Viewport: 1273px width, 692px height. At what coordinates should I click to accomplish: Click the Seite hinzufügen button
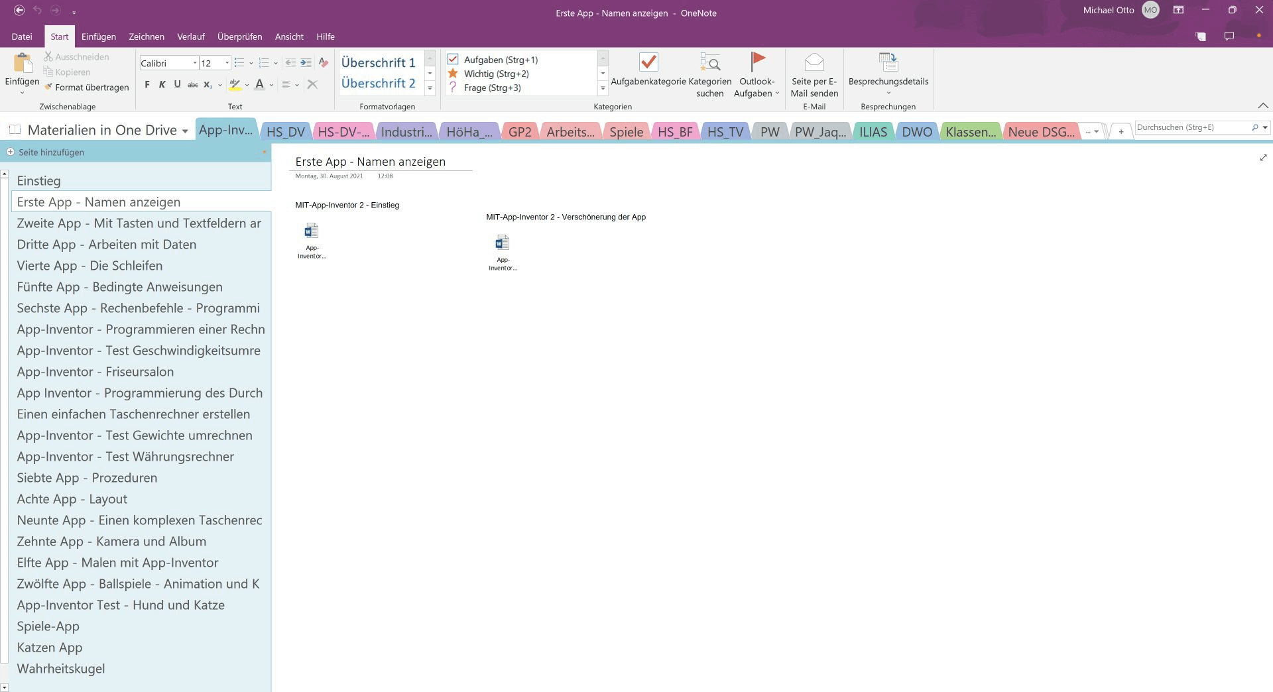tap(47, 152)
